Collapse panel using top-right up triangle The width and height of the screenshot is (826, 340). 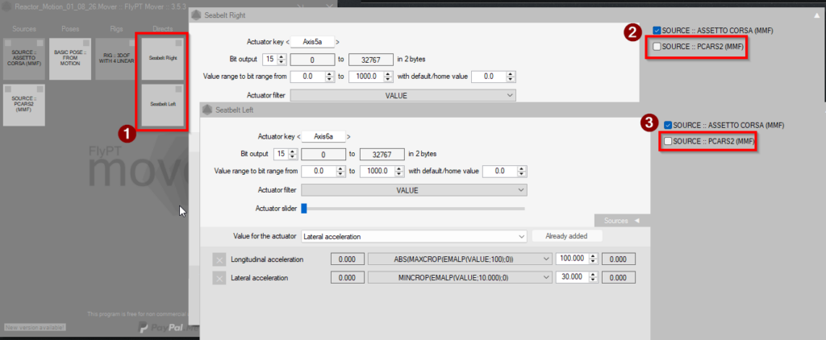(816, 15)
